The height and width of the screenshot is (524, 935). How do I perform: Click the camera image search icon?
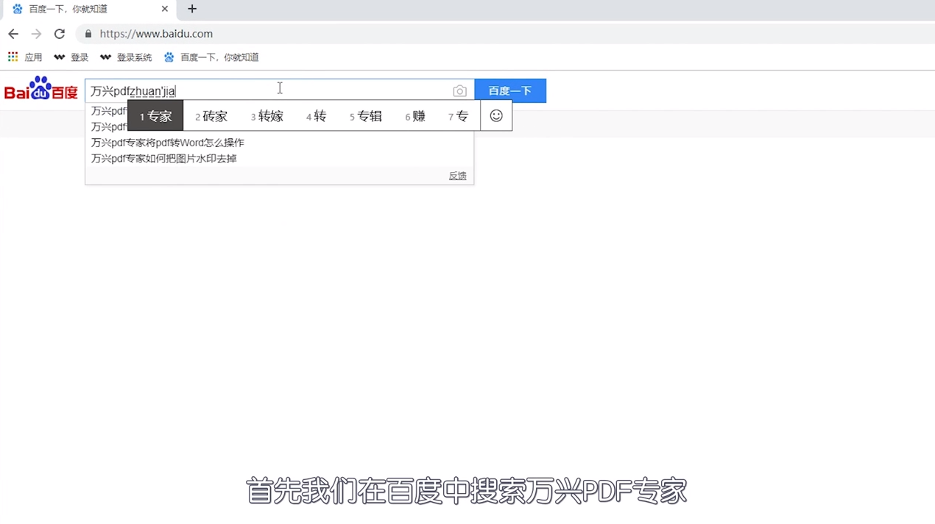(459, 91)
